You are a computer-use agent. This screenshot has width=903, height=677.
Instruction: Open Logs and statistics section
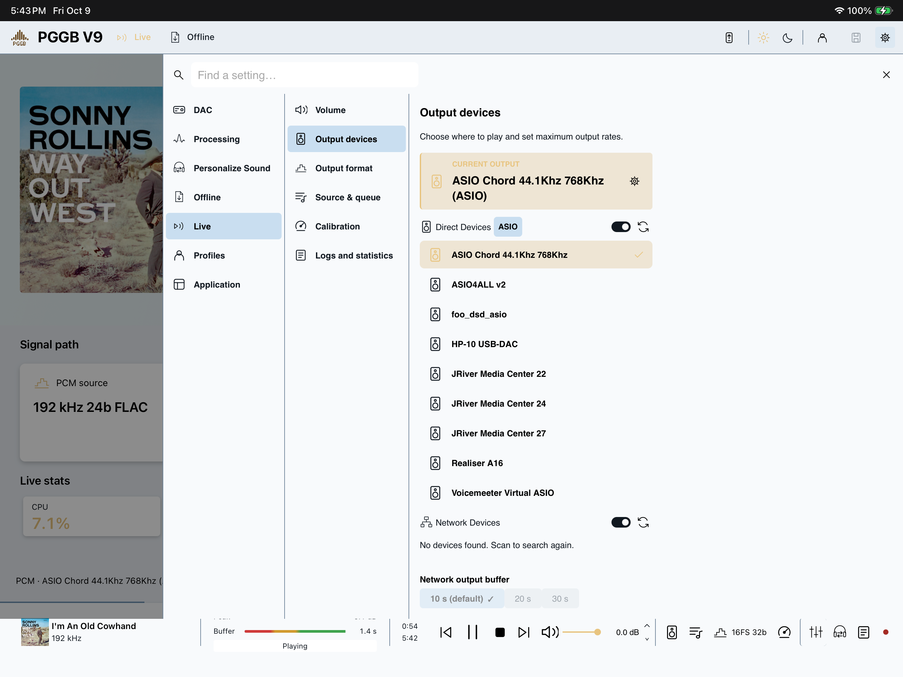coord(347,256)
